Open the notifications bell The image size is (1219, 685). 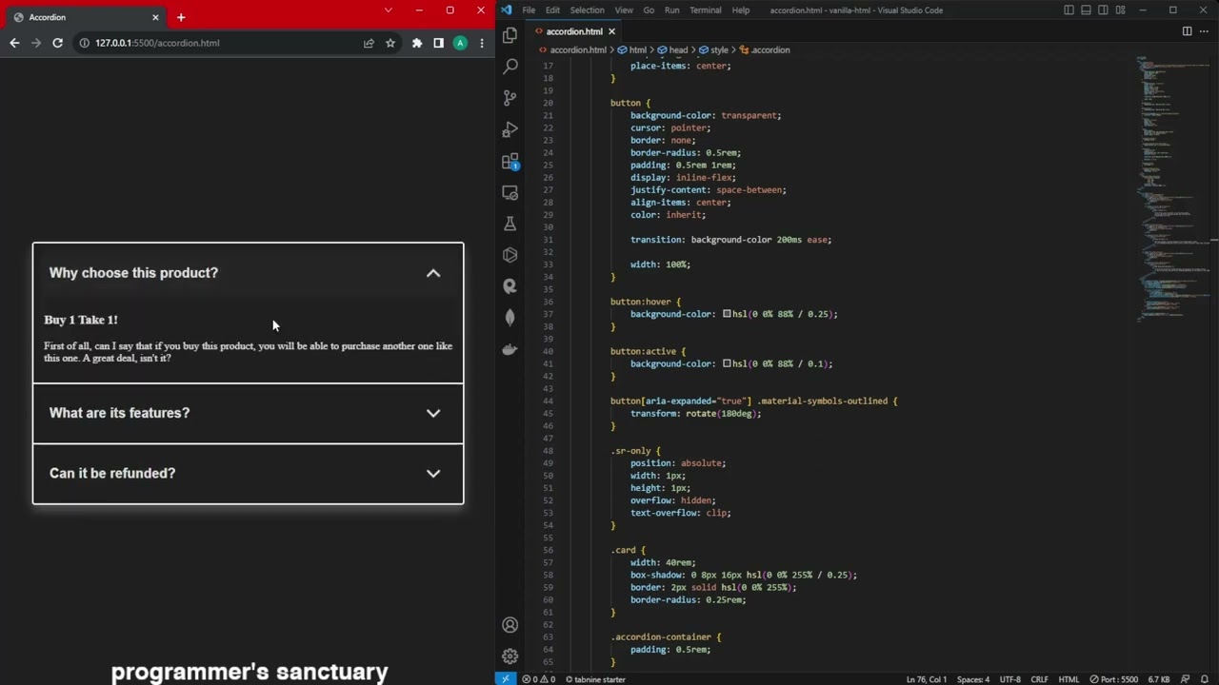[x=1205, y=679]
